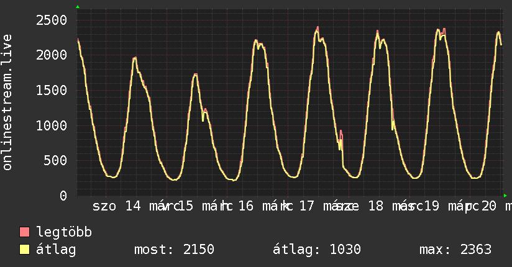Click the 0 y-axis label

(x=63, y=196)
